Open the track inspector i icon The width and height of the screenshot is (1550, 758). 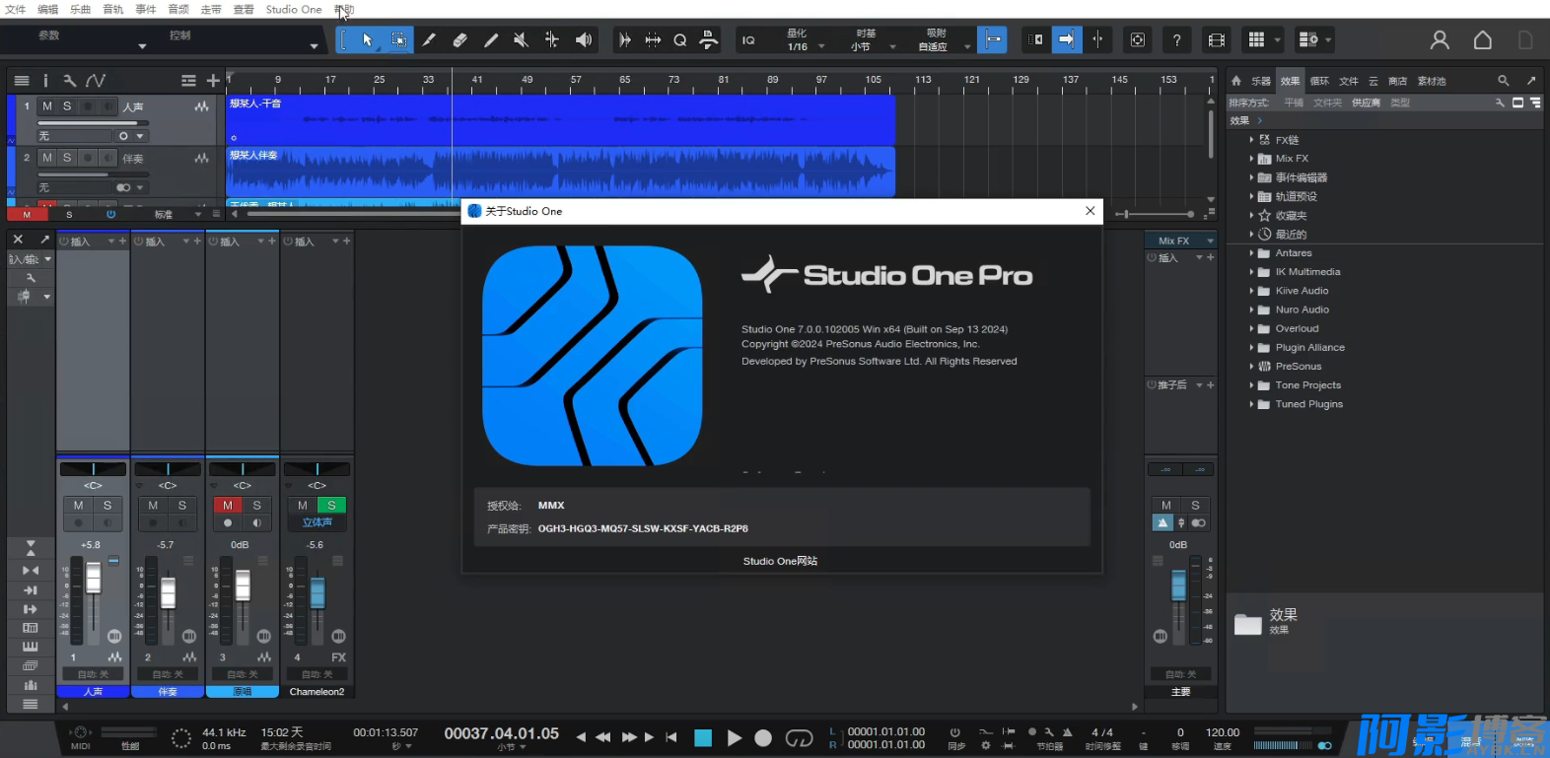click(x=45, y=81)
